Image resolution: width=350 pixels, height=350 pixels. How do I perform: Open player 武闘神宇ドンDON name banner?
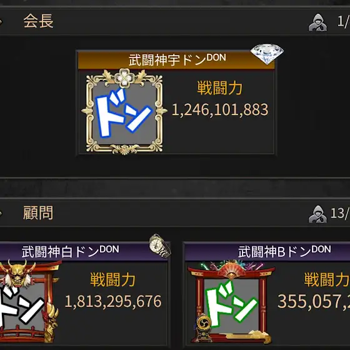176,60
